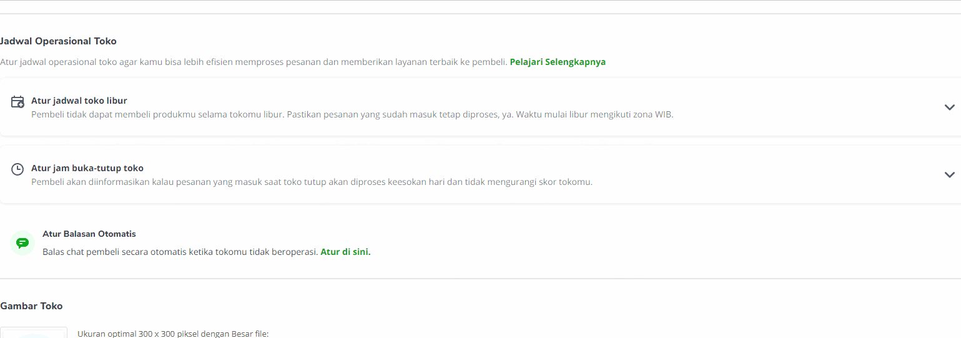This screenshot has width=961, height=338.
Task: Click the Jadwal Operasional Toko section heading
Action: pyautogui.click(x=58, y=41)
